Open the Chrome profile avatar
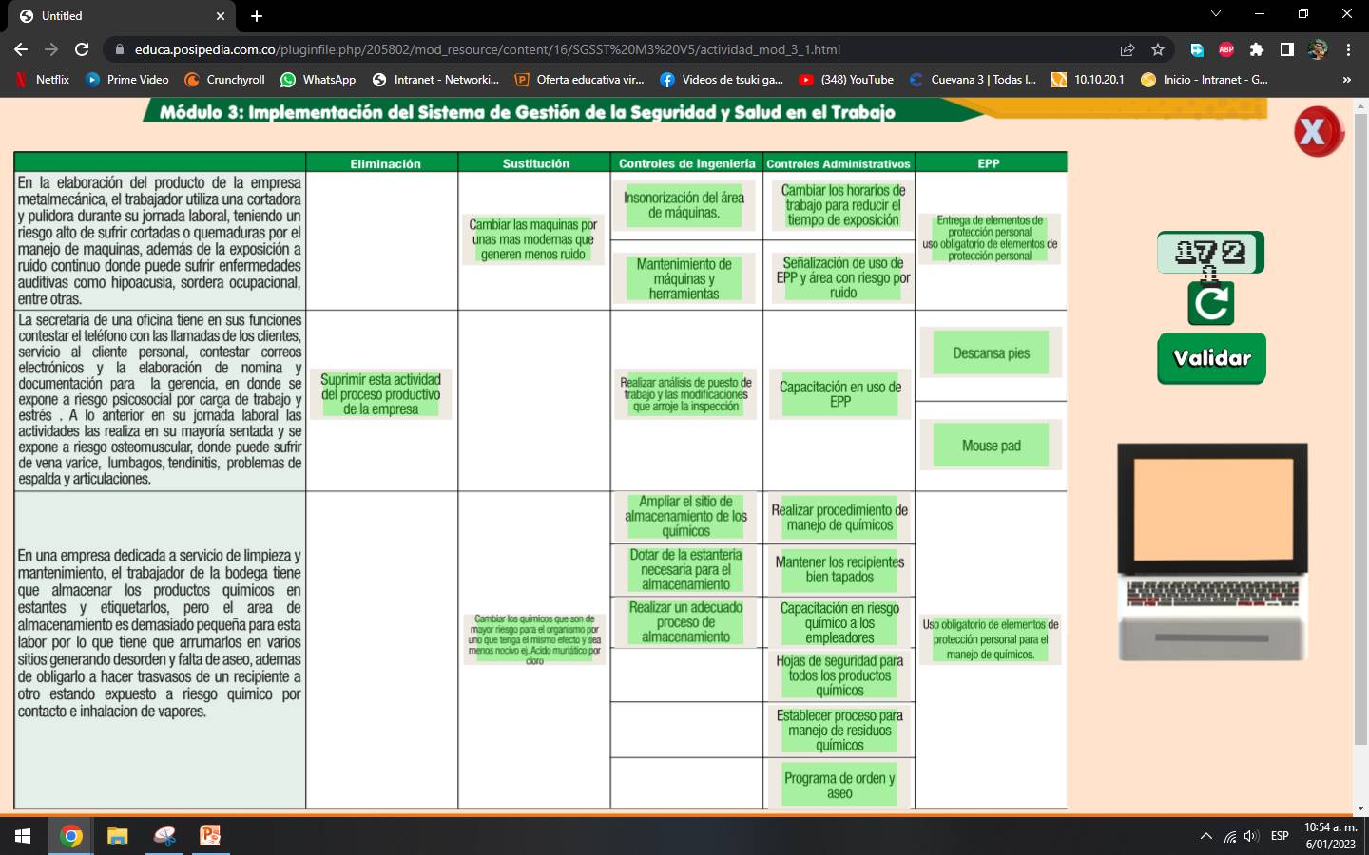 point(1318,49)
